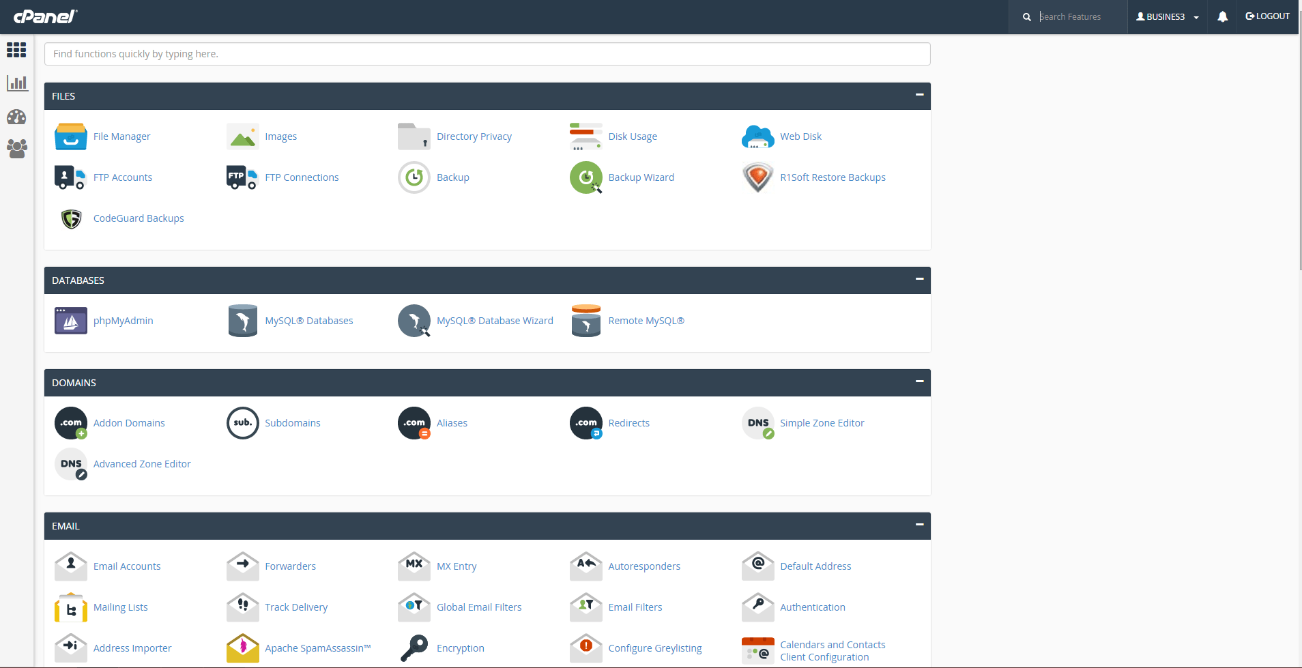Click the FTP Accounts truck icon
Image resolution: width=1302 pixels, height=668 pixels.
click(71, 177)
